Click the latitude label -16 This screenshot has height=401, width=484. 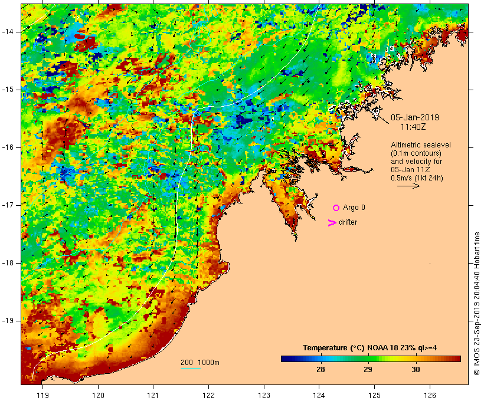(8, 147)
